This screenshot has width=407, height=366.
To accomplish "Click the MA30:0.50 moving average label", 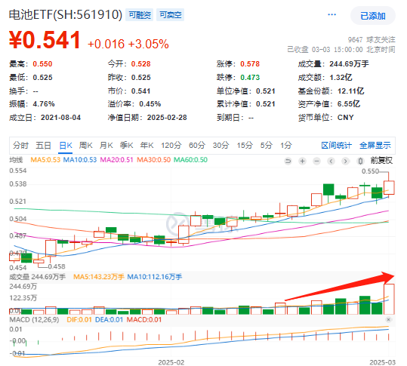I will coord(154,160).
